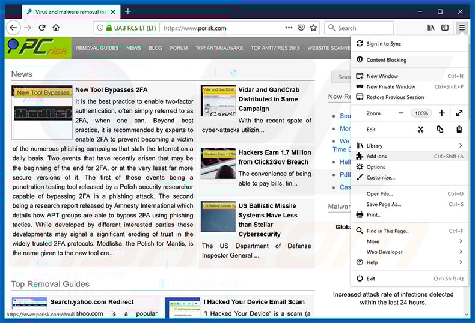
Task: Cut selection using scissors icon
Action: click(420, 130)
